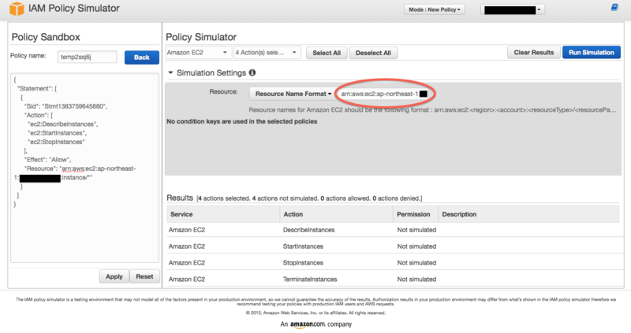Click the Service column header
Image resolution: width=631 pixels, height=333 pixels.
tap(223, 214)
